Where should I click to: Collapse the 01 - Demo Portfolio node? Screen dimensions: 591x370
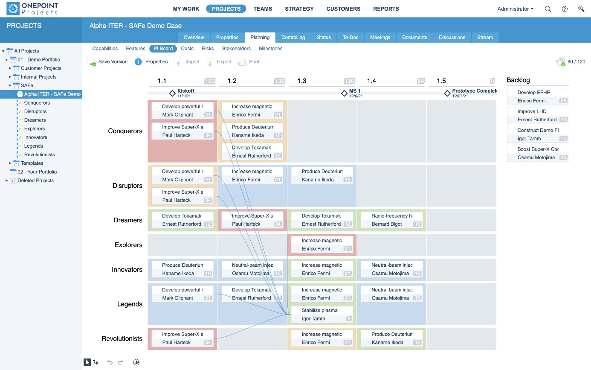pos(7,60)
